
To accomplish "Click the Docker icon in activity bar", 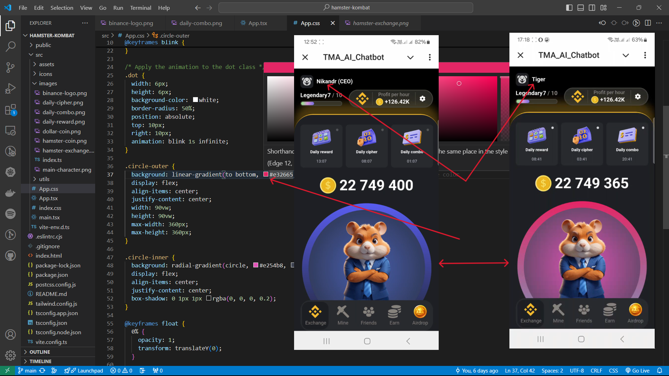I will (x=10, y=193).
